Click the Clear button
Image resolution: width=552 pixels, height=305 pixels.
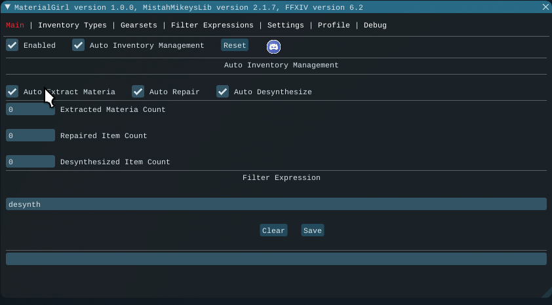(x=273, y=230)
